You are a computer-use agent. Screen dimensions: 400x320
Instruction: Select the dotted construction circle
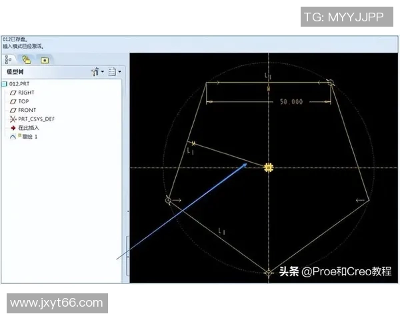click(x=269, y=167)
